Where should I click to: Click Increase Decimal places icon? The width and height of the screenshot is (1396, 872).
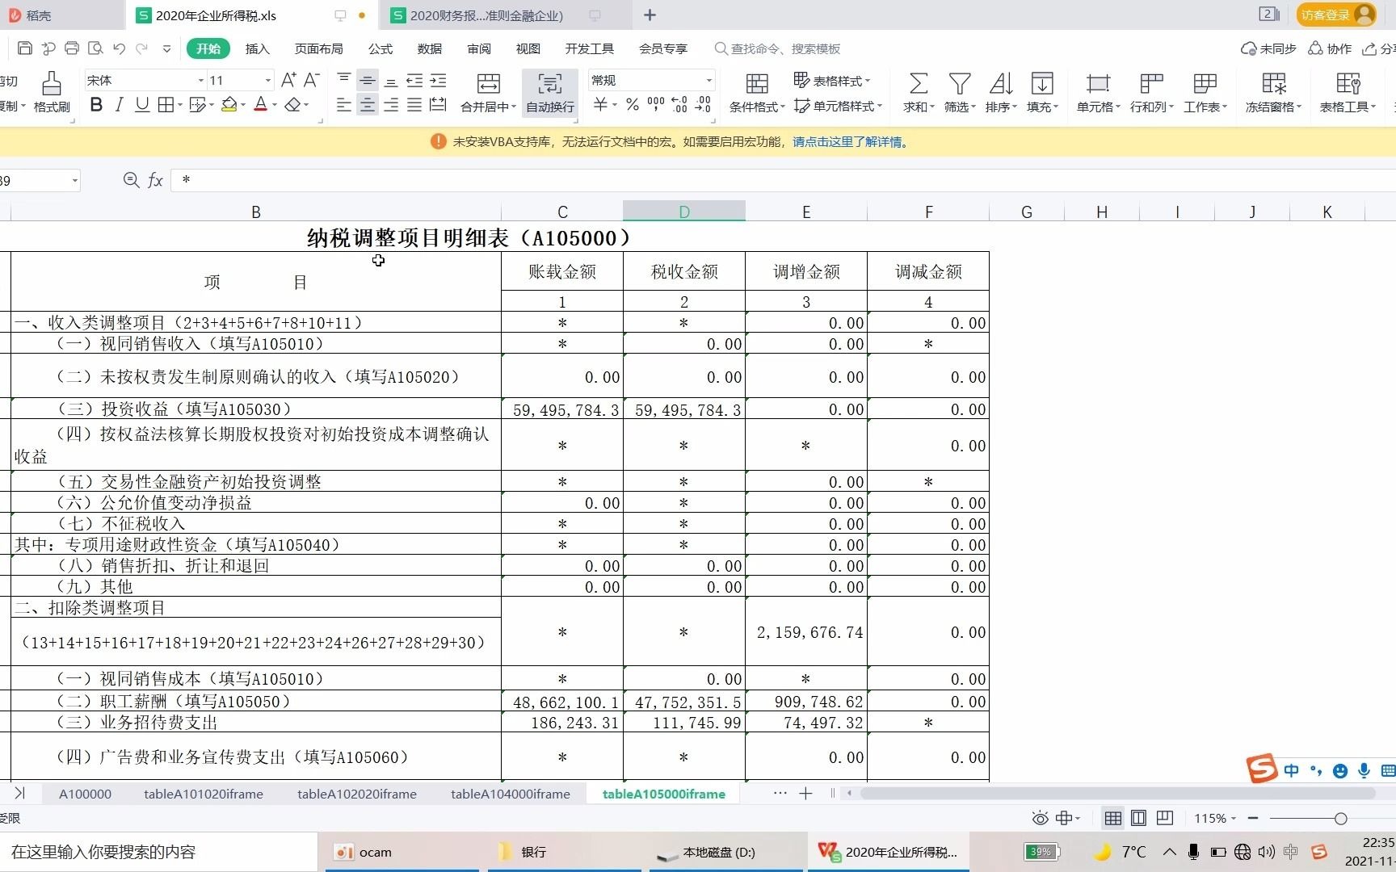click(679, 105)
